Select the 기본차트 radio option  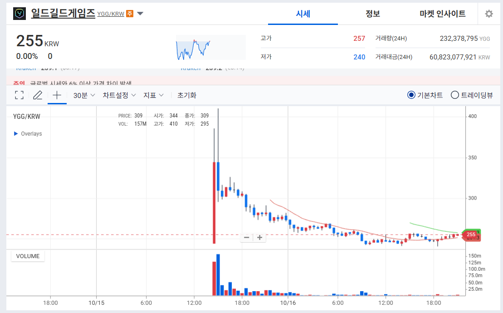click(x=411, y=95)
